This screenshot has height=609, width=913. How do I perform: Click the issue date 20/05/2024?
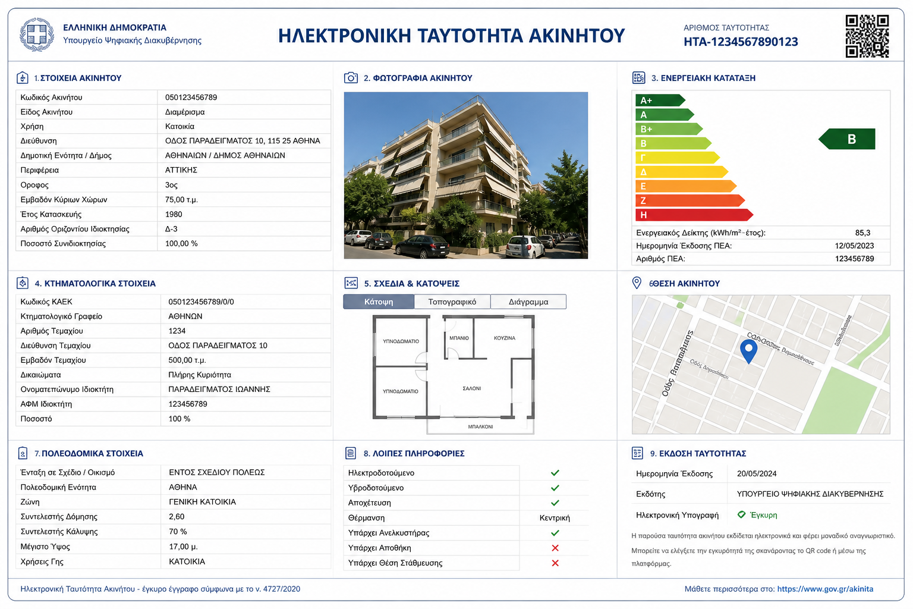(757, 473)
